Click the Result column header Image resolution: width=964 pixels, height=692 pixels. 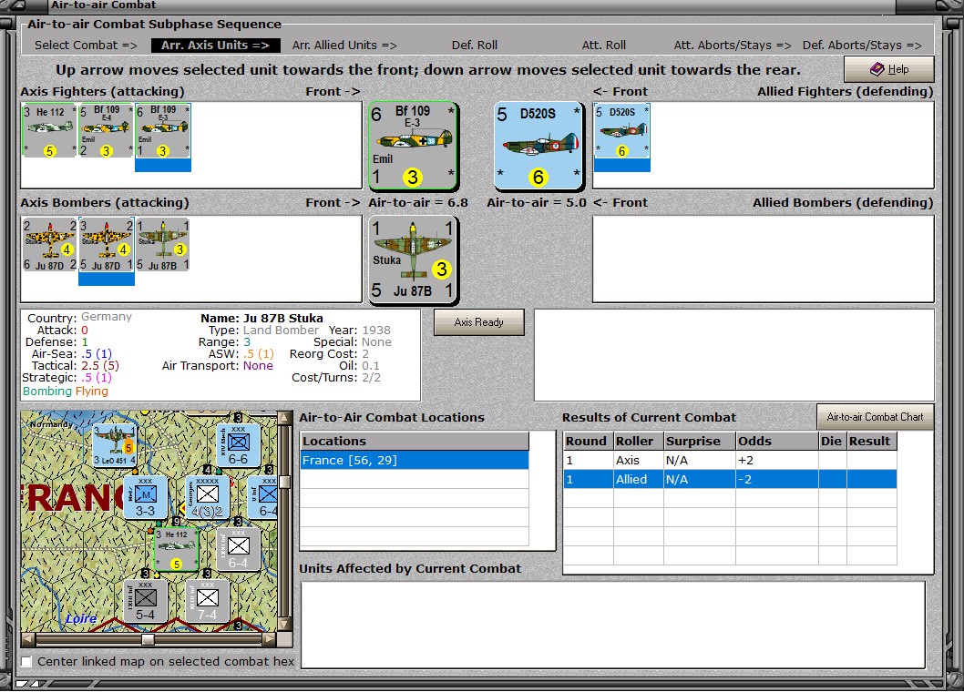[x=872, y=442]
